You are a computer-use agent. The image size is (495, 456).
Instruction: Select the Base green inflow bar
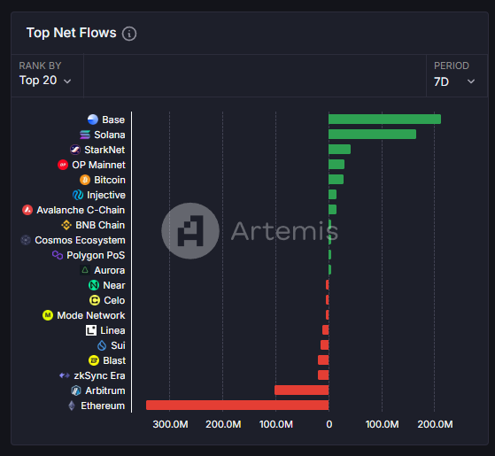[x=384, y=120]
